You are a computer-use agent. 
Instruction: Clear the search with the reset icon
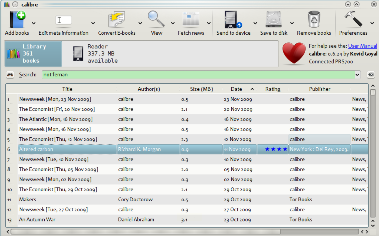(371, 75)
